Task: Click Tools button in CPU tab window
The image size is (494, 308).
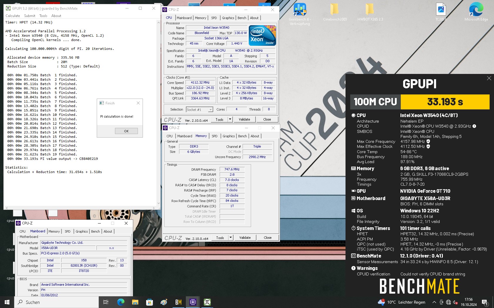Action: point(219,119)
